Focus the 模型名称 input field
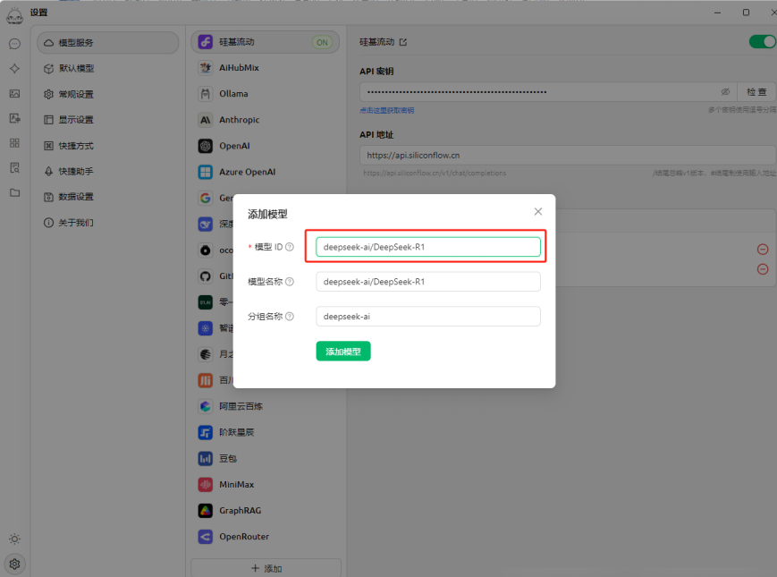The image size is (777, 577). (x=428, y=282)
